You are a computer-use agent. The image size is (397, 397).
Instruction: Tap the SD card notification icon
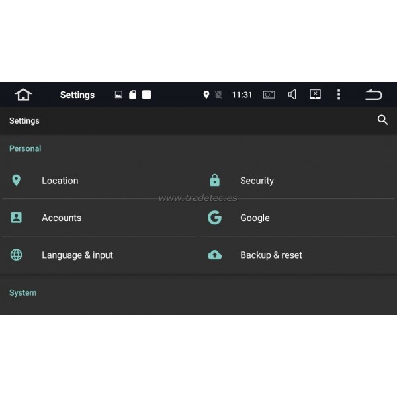(x=132, y=95)
